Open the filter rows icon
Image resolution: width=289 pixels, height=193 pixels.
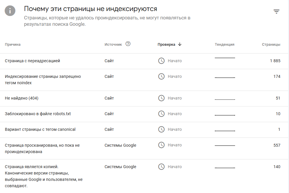(277, 12)
